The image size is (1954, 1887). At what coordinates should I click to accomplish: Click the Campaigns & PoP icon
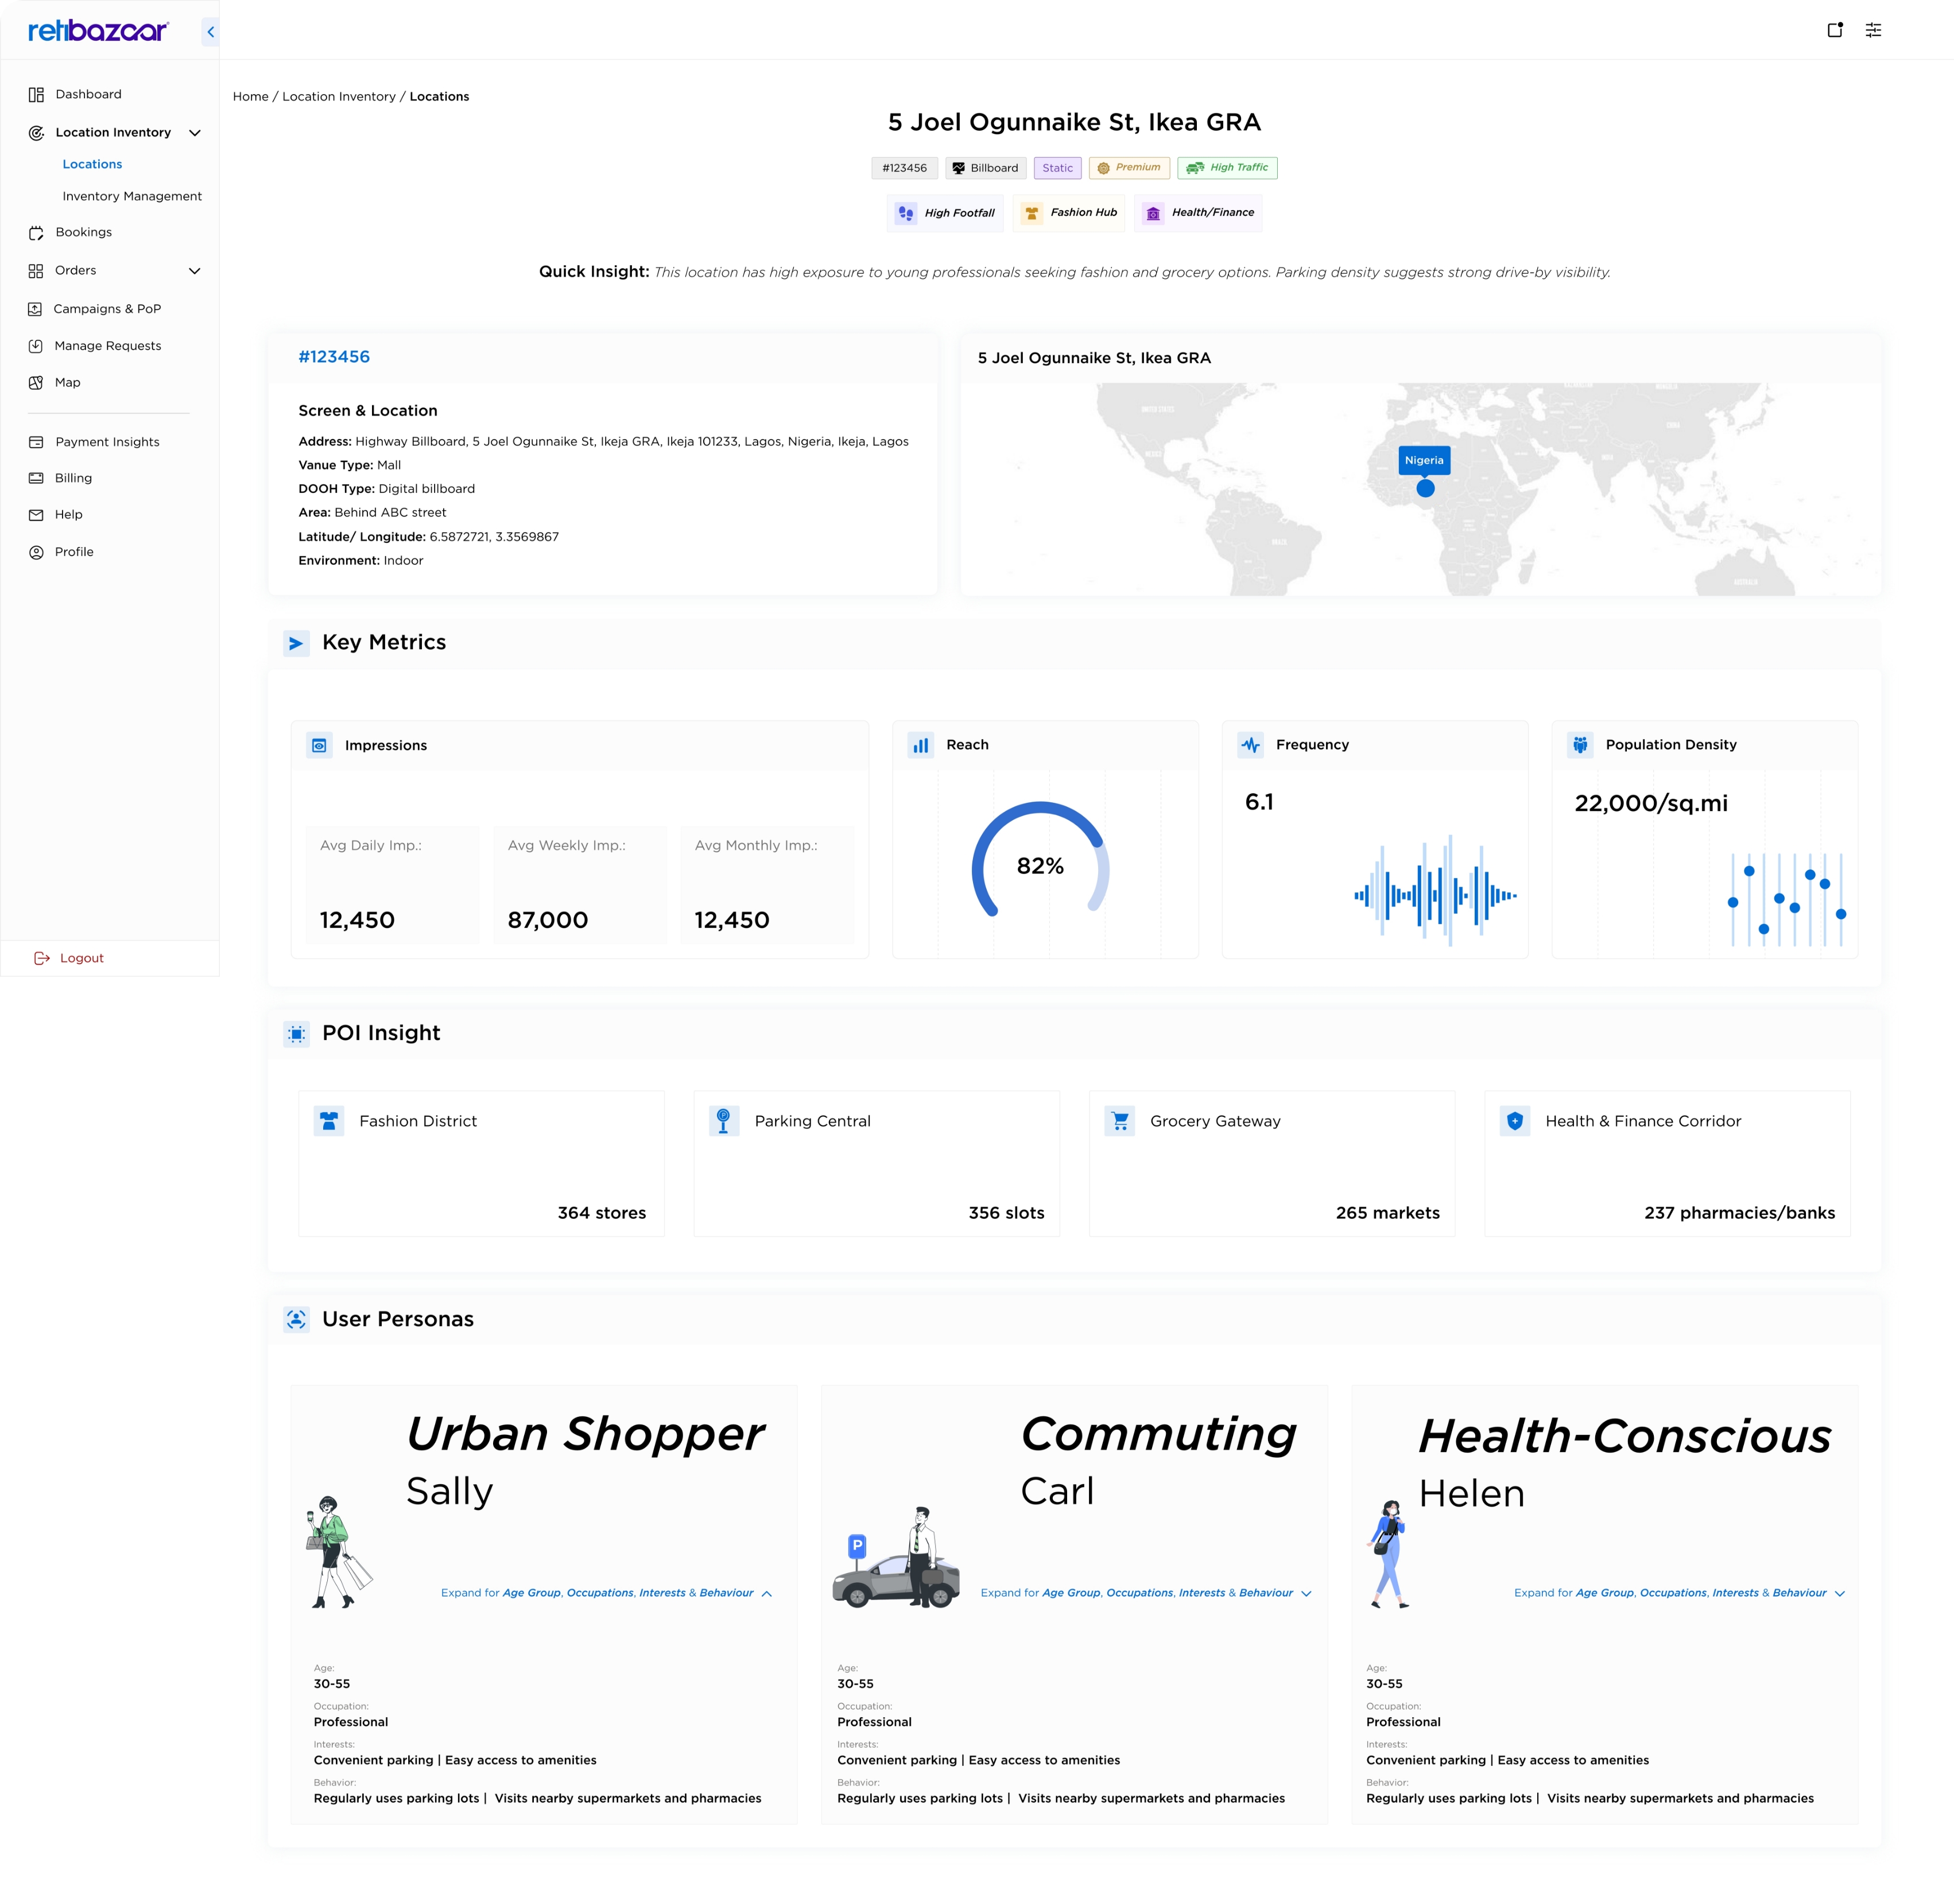35,309
